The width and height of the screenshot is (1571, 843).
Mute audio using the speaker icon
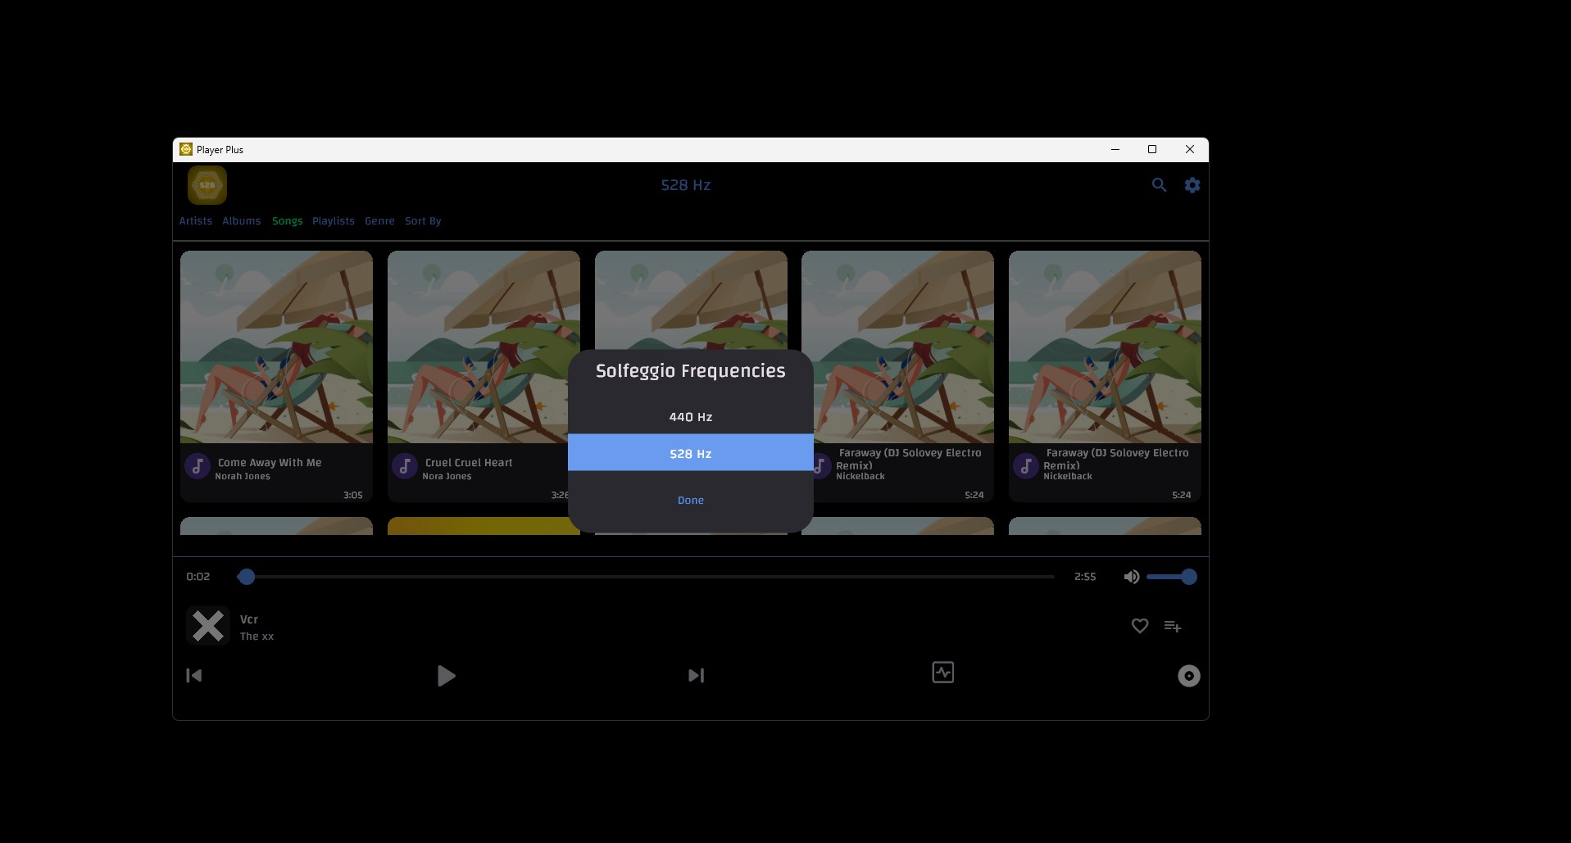pos(1132,577)
